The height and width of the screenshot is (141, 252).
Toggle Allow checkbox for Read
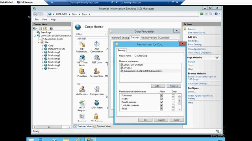(161, 108)
